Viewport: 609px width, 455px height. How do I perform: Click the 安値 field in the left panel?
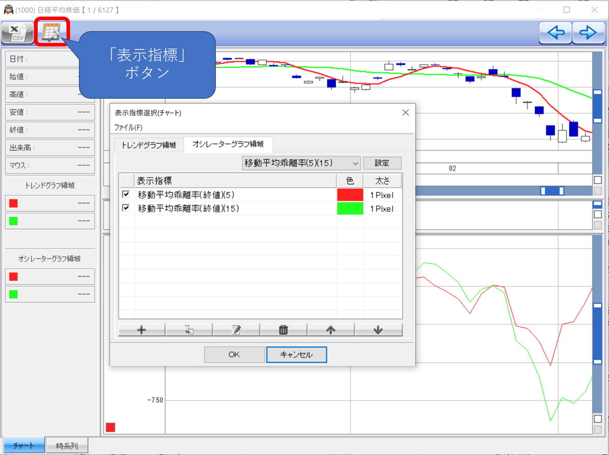click(x=49, y=112)
